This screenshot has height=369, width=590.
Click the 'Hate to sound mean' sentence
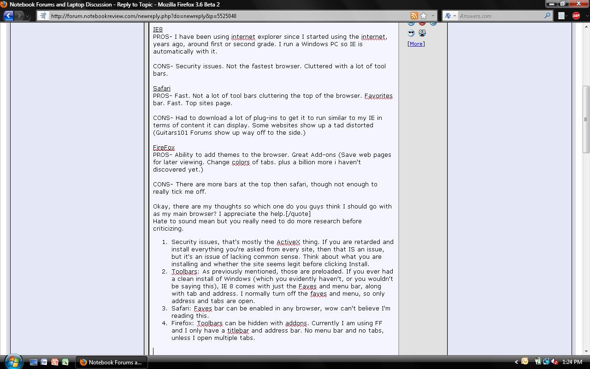[257, 225]
